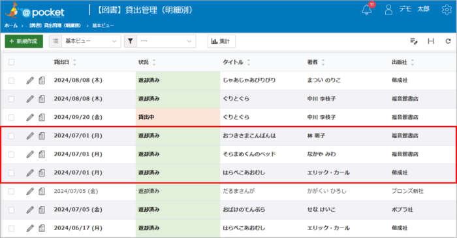Check the 貸出中 ぐりとぐら row checkbox
The height and width of the screenshot is (238, 457).
(x=11, y=118)
